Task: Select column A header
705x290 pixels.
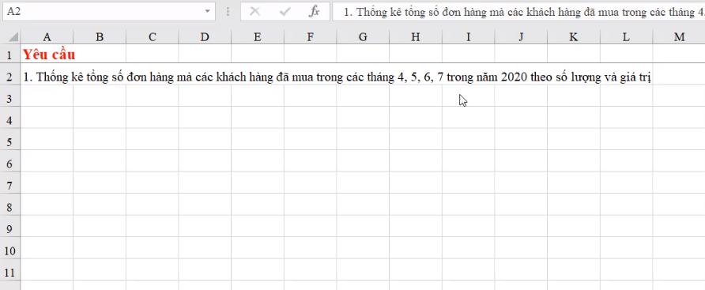Action: [47, 37]
